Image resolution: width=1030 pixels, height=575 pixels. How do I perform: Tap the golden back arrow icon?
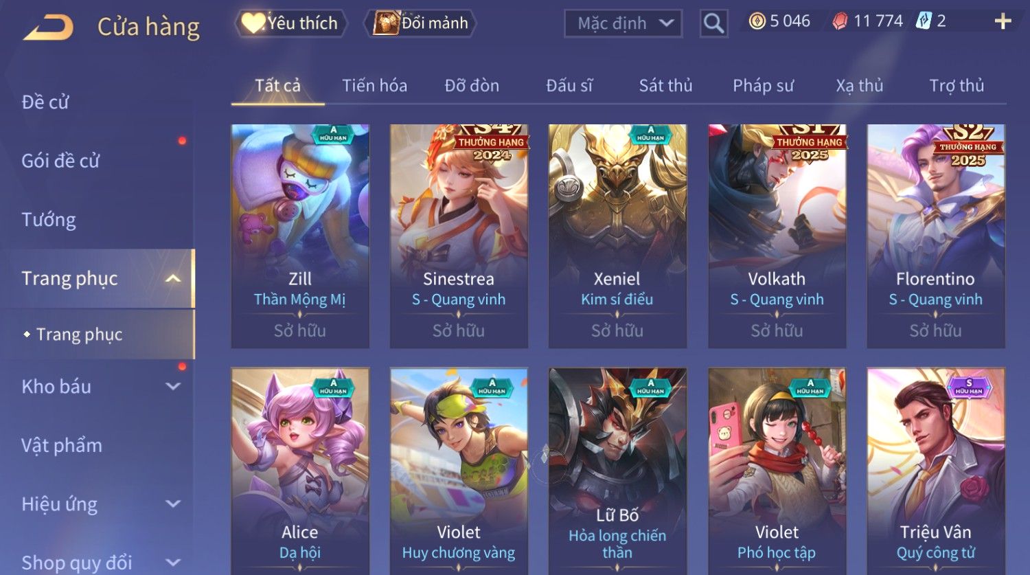(x=48, y=28)
